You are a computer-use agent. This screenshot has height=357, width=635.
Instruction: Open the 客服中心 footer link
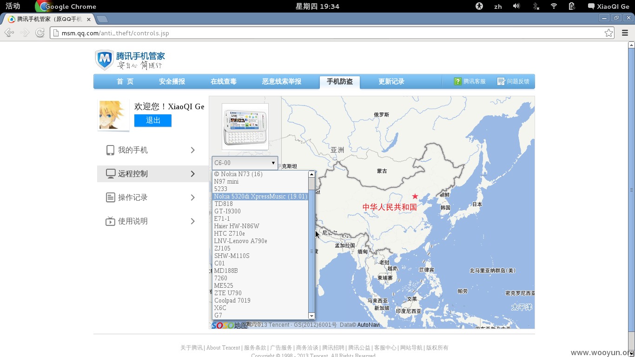[x=385, y=348]
